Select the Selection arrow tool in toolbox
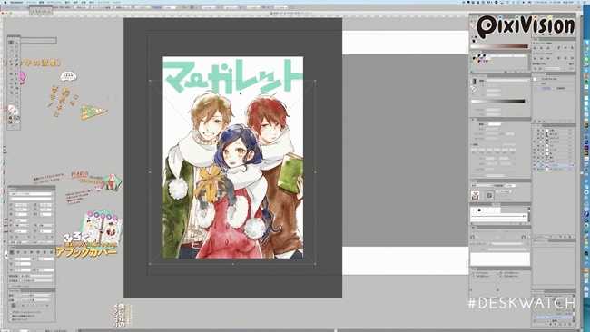The width and height of the screenshot is (590, 332). coord(11,43)
